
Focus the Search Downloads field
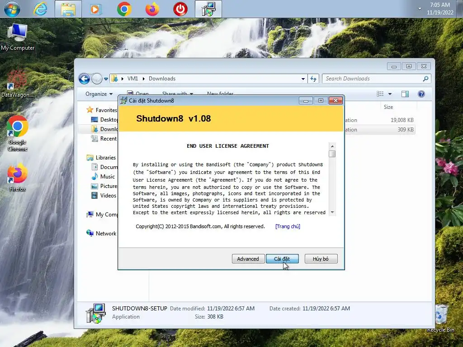(x=373, y=79)
